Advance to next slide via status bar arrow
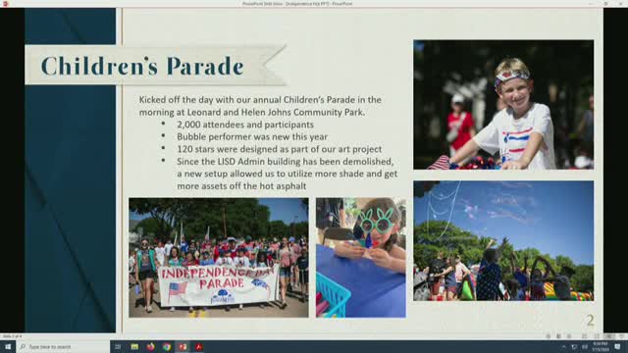The width and height of the screenshot is (628, 353). (x=569, y=336)
